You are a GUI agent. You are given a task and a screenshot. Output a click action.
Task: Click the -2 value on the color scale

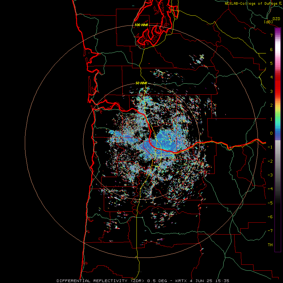tap(270, 161)
